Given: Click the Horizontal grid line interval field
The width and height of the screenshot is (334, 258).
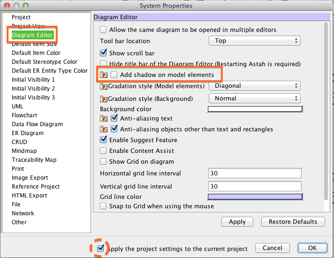Looking at the screenshot, I should 254,173.
